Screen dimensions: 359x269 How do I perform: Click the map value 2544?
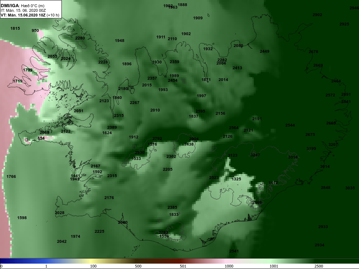point(290,125)
